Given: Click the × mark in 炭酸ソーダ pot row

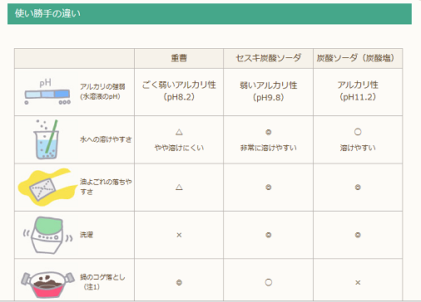Looking at the screenshot, I should (358, 283).
